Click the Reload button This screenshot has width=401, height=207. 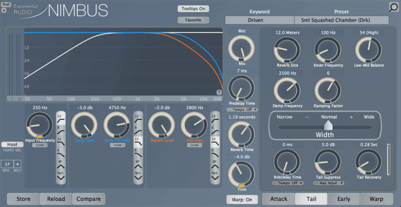(x=56, y=199)
